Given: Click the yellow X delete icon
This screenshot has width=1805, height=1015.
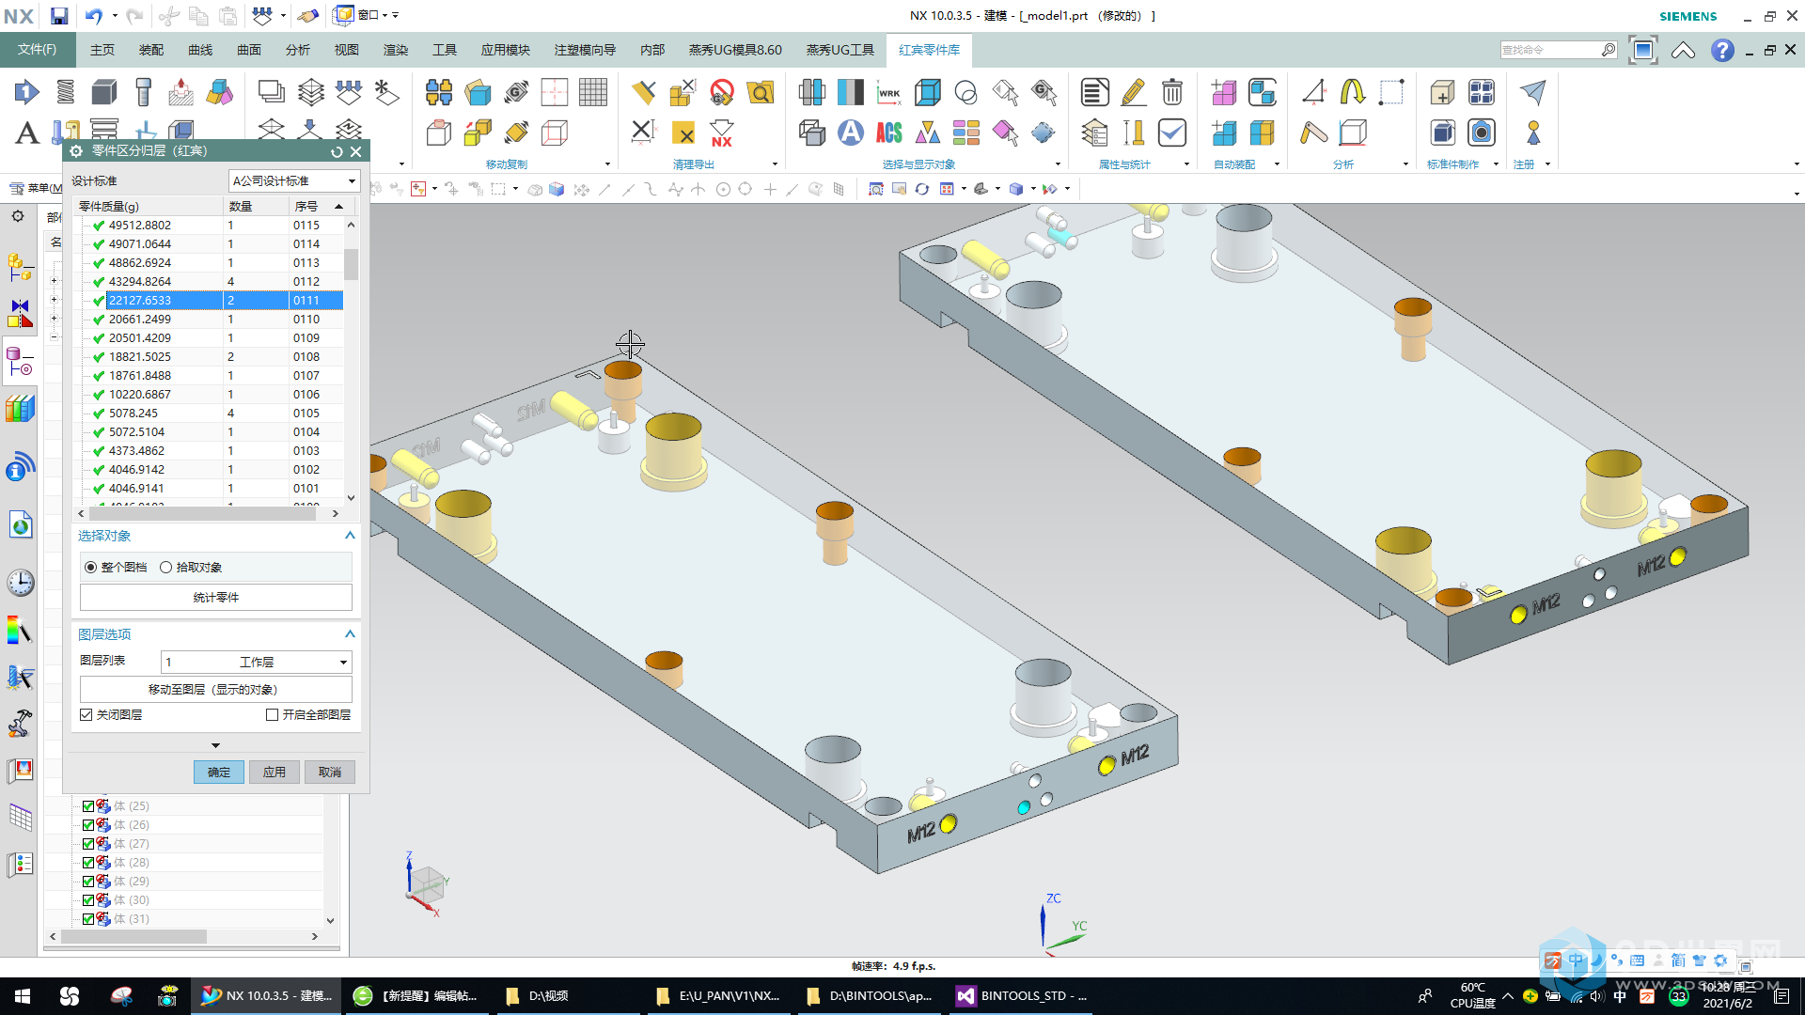Looking at the screenshot, I should tap(683, 133).
